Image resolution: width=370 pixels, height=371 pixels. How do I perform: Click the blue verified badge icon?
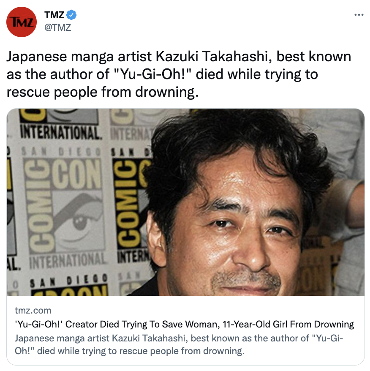coord(71,15)
